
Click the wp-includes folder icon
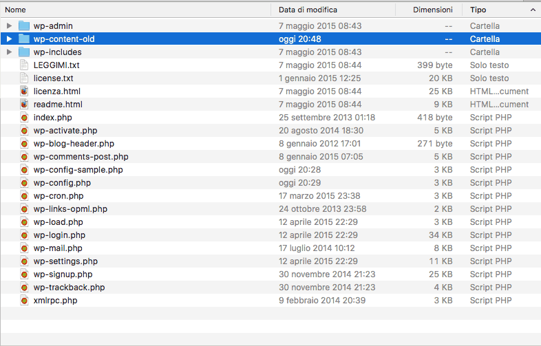[24, 52]
